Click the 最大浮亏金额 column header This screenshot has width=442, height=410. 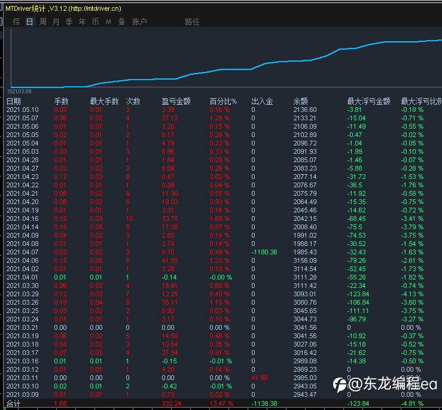tap(368, 101)
